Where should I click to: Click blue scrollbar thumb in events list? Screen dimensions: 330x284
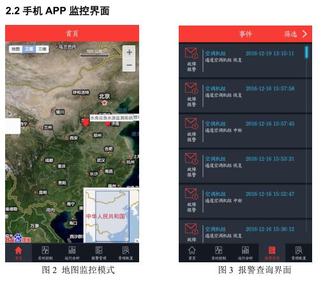[306, 52]
